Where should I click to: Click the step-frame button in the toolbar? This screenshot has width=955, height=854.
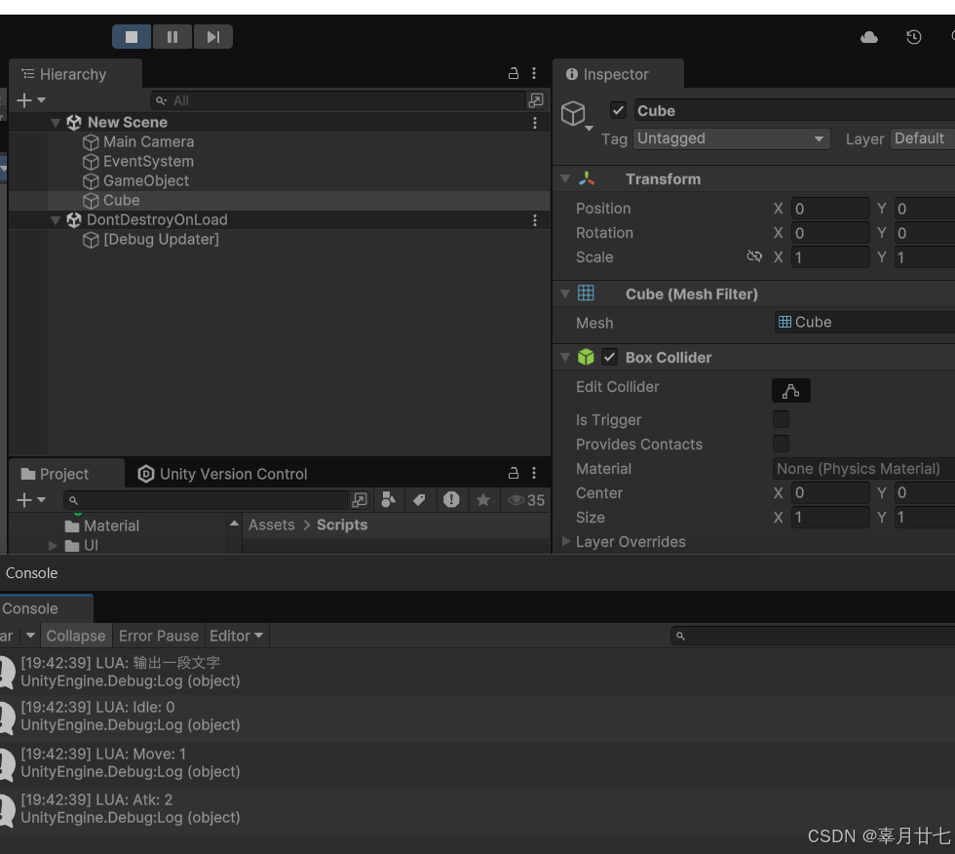(x=213, y=36)
